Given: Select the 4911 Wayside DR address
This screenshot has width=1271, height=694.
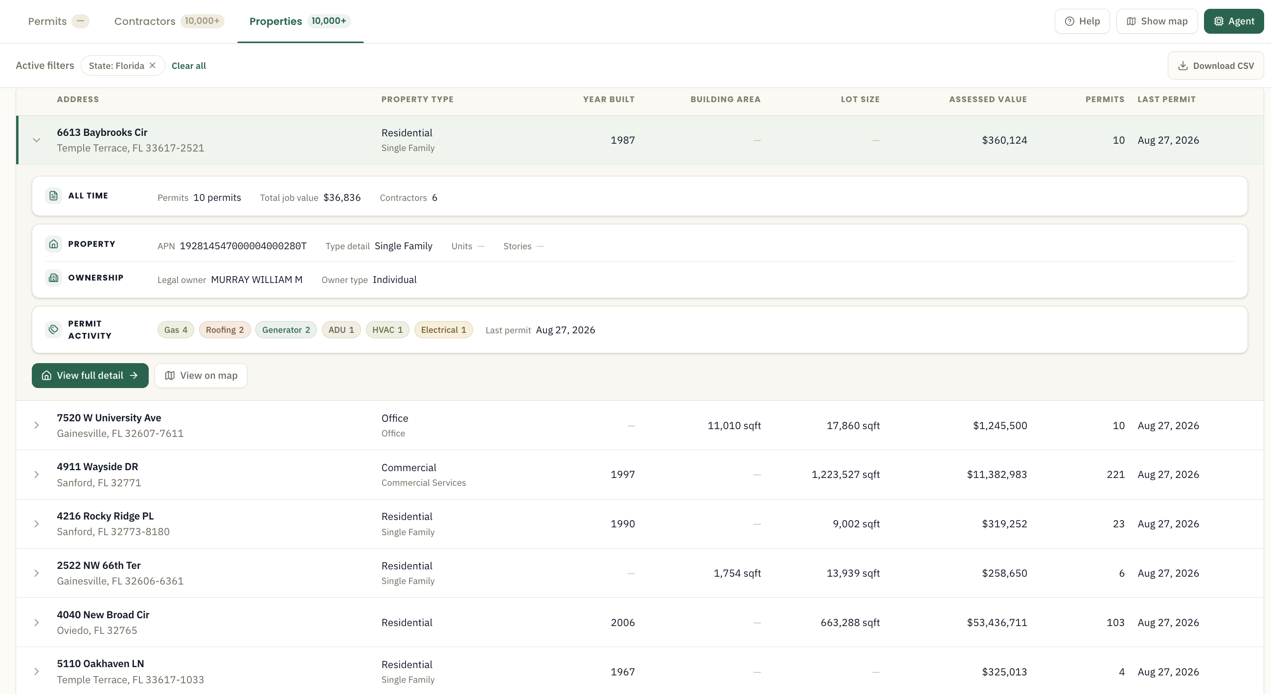Looking at the screenshot, I should [x=97, y=466].
